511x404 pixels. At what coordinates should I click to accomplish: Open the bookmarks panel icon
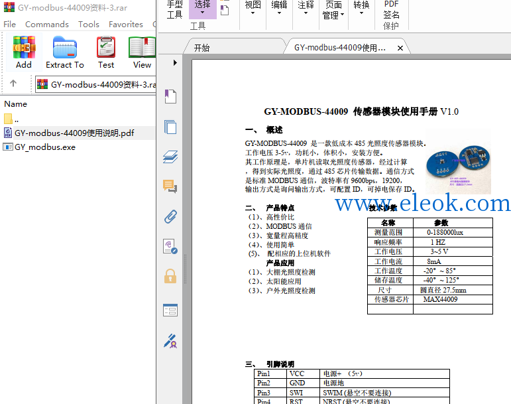point(170,96)
